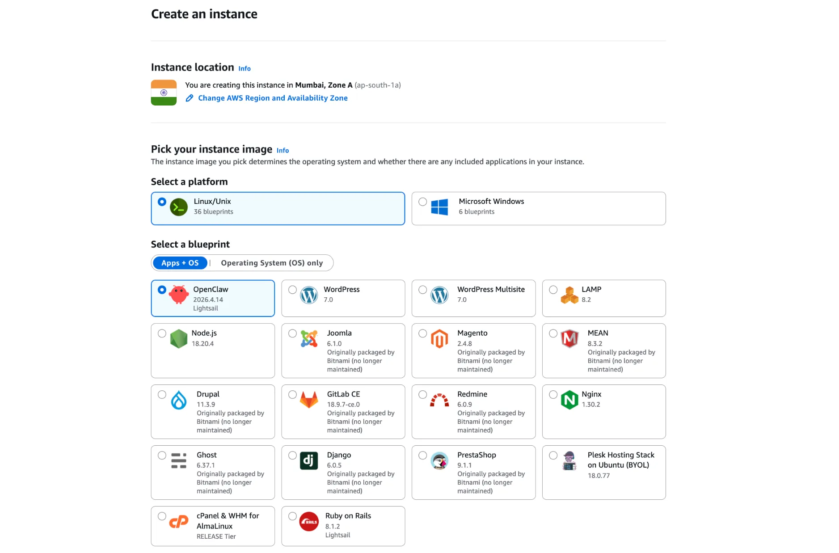Click the red OpenClaw mascot icon
This screenshot has height=553, width=839.
(x=179, y=295)
